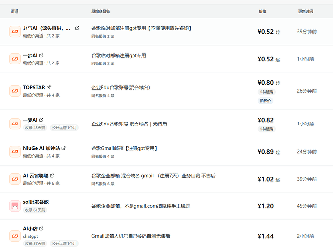This screenshot has width=333, height=248.
Task: Click the 收录 57天前 badge
Action: click(35, 244)
